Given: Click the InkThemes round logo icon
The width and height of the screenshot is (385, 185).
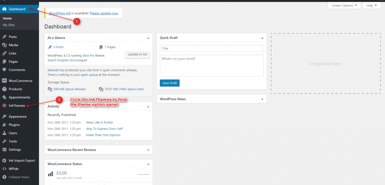Looking at the screenshot, I should [x=4, y=105].
